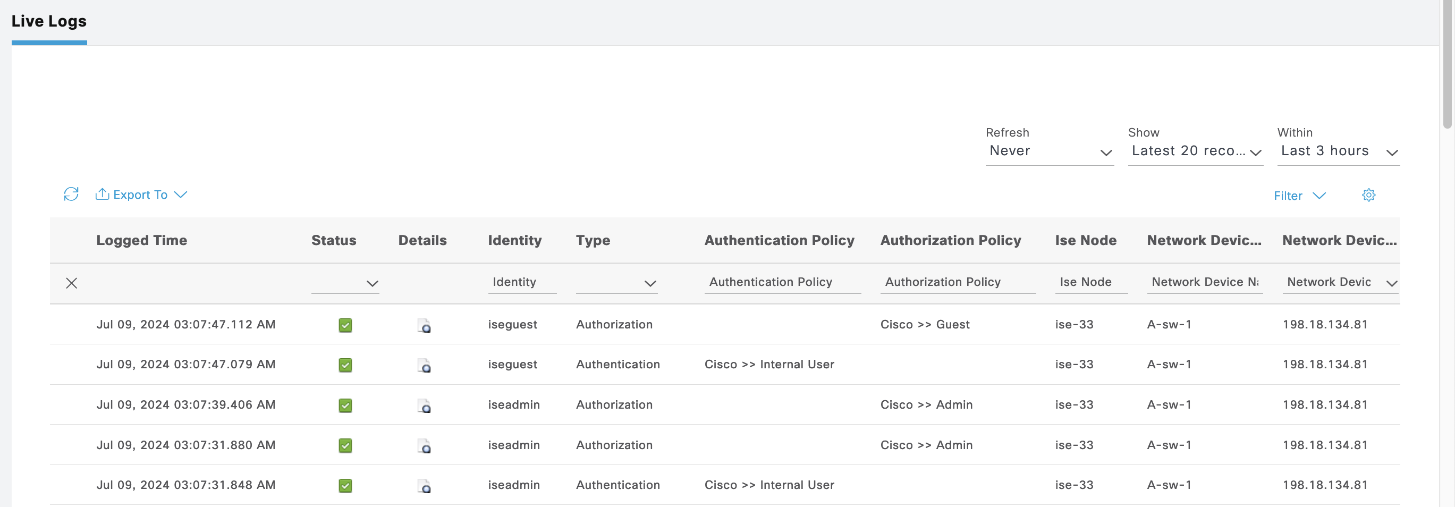
Task: Open the Show Latest 20 records dropdown
Action: (1195, 151)
